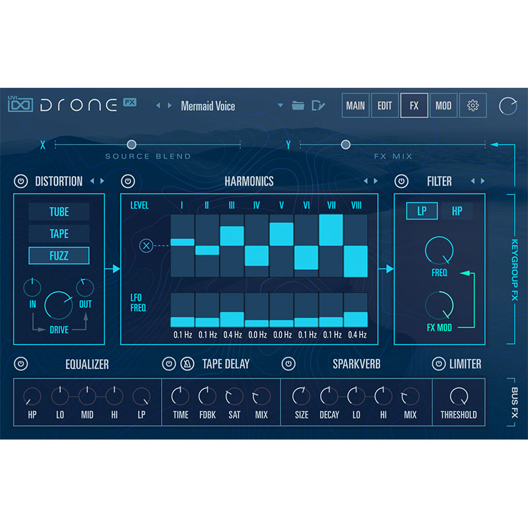Click the filter FX MOD knob

[x=439, y=306]
